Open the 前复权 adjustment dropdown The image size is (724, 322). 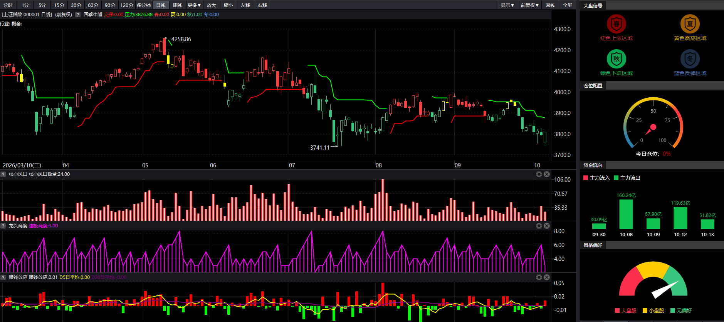[x=530, y=5]
